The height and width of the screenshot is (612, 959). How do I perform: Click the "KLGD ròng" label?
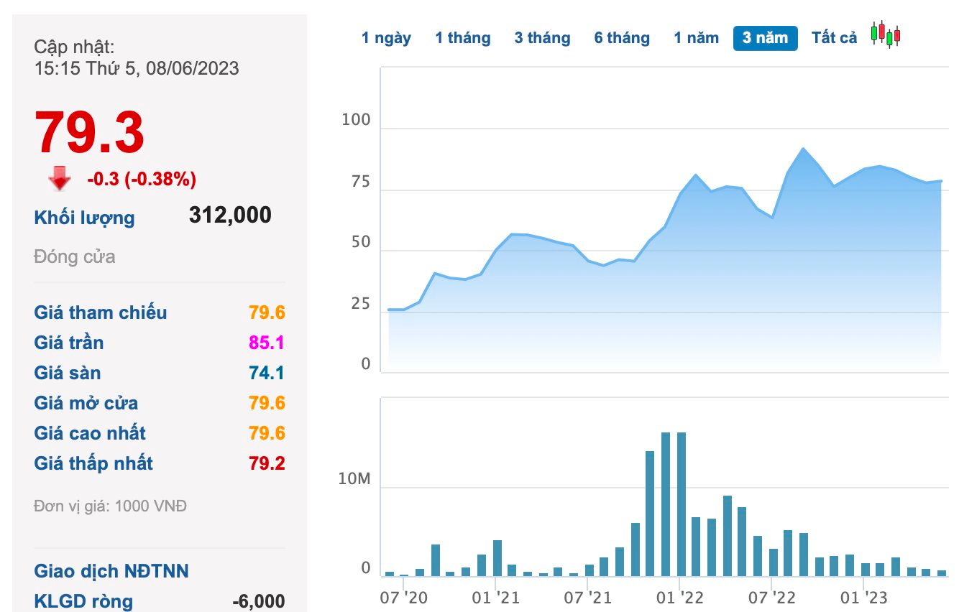coord(83,601)
